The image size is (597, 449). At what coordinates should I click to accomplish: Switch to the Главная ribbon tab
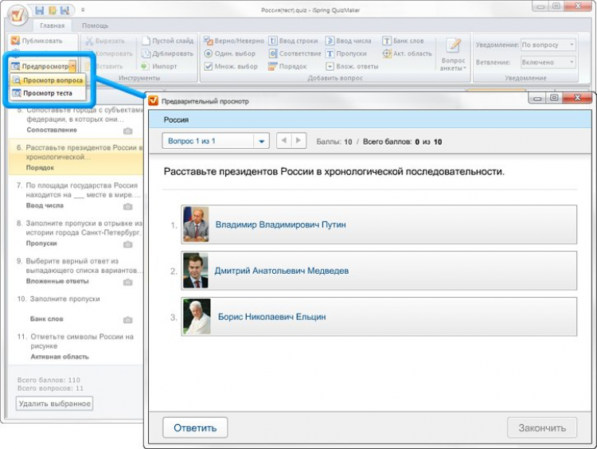pyautogui.click(x=53, y=25)
